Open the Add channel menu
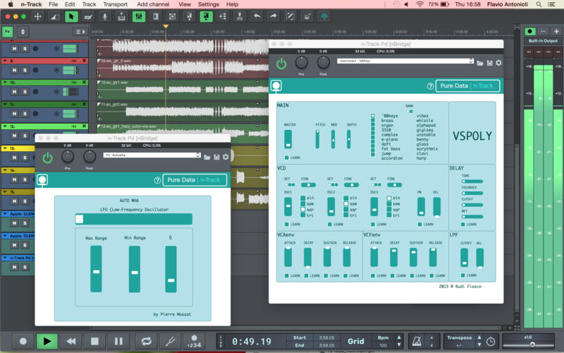564x353 pixels. [153, 4]
